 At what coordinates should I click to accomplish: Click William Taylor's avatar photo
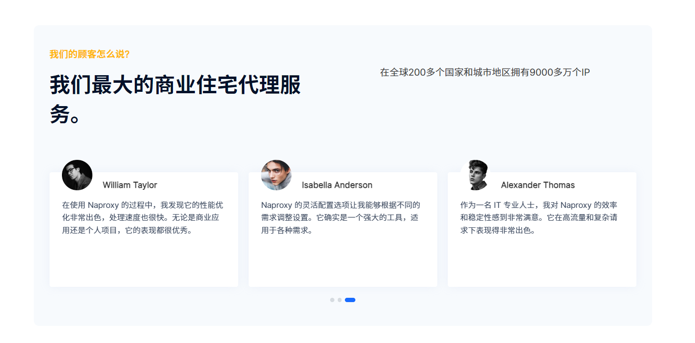[x=77, y=175]
